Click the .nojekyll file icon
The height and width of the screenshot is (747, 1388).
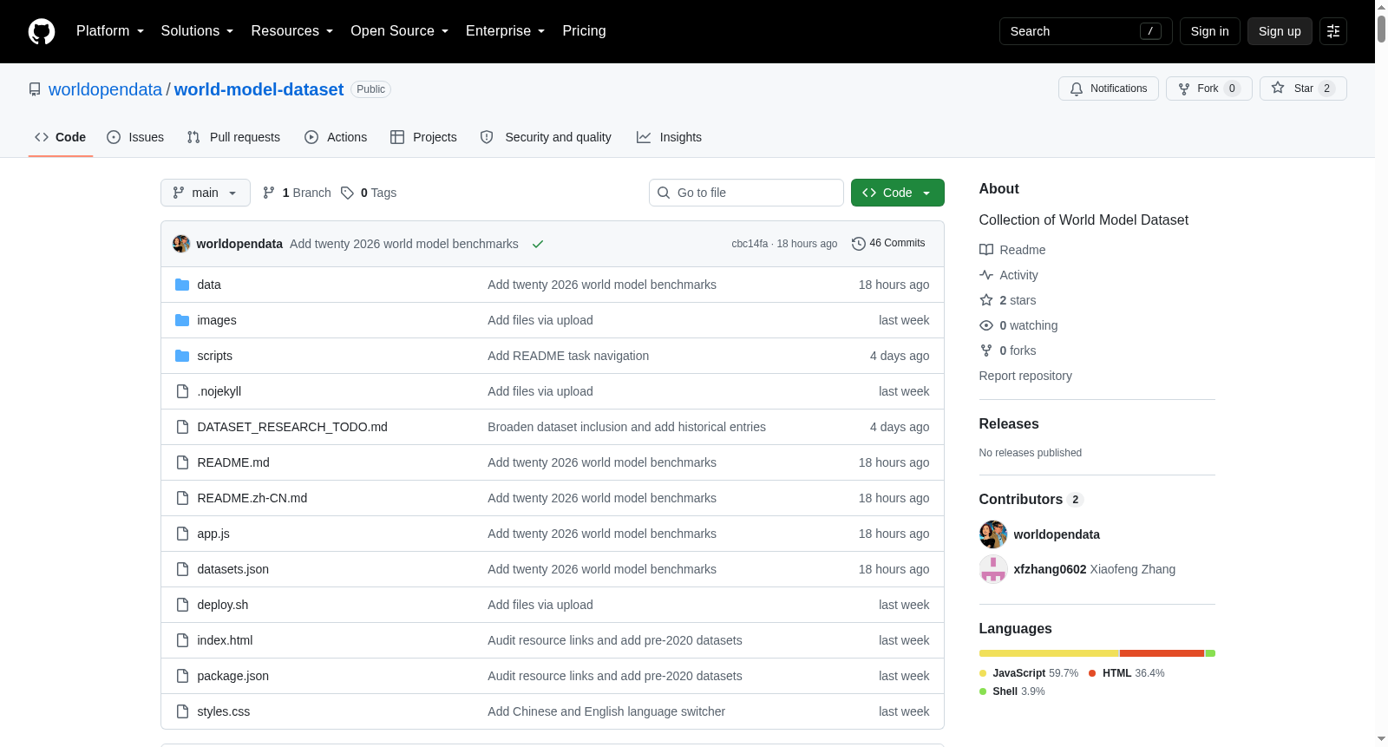182,391
